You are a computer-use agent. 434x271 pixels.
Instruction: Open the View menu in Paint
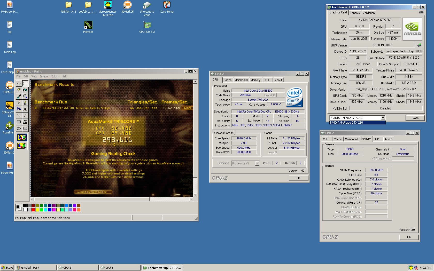(34, 76)
